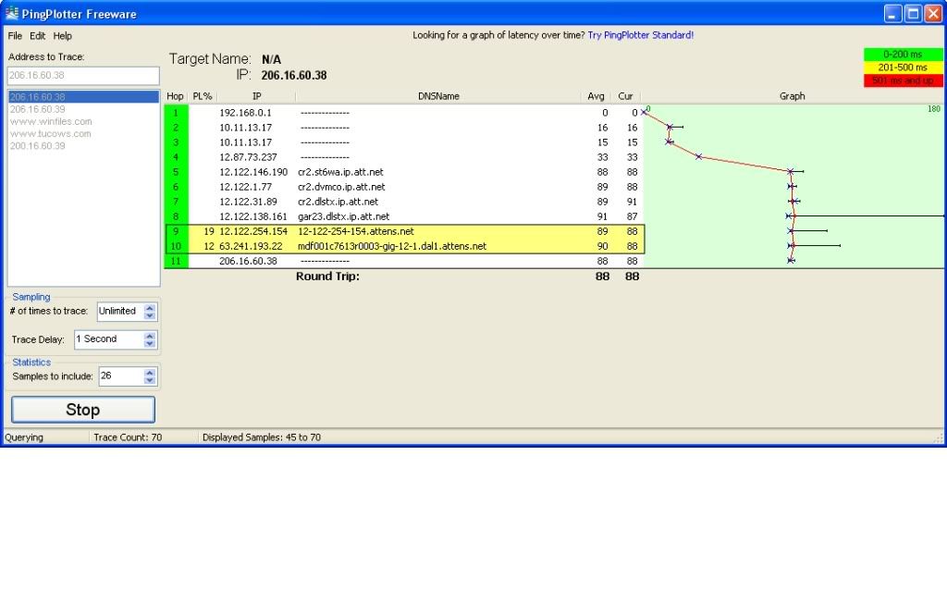Click the Graph column header

(x=793, y=96)
